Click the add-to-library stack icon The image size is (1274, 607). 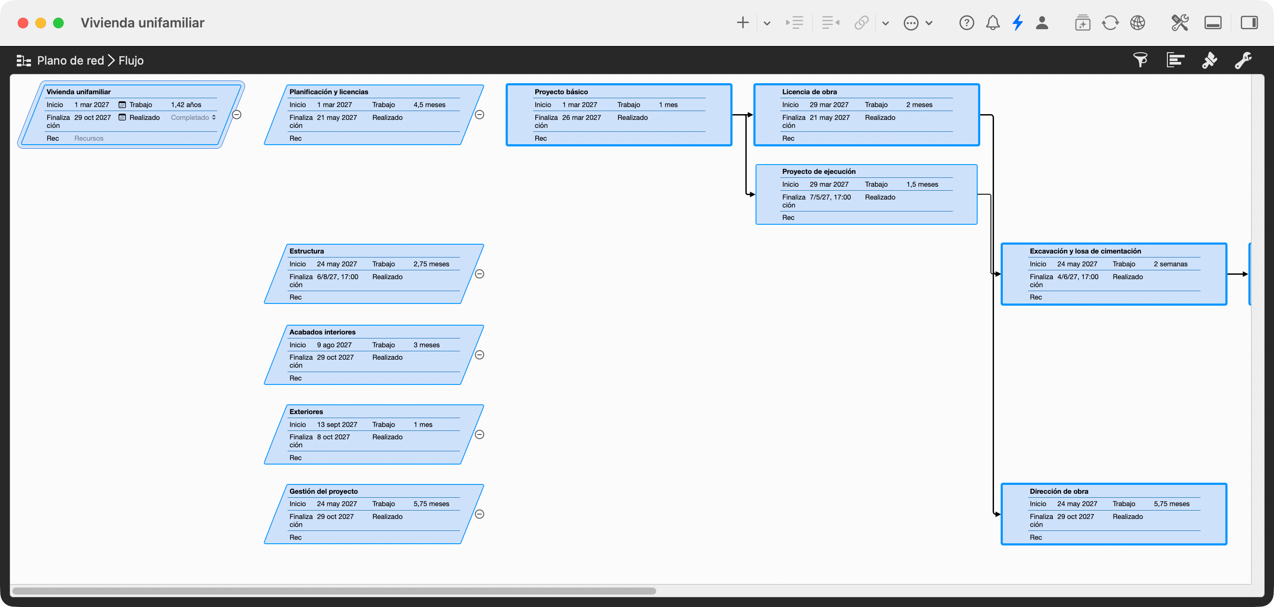(x=1082, y=23)
